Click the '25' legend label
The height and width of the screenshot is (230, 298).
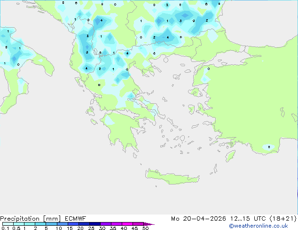tap(91, 228)
